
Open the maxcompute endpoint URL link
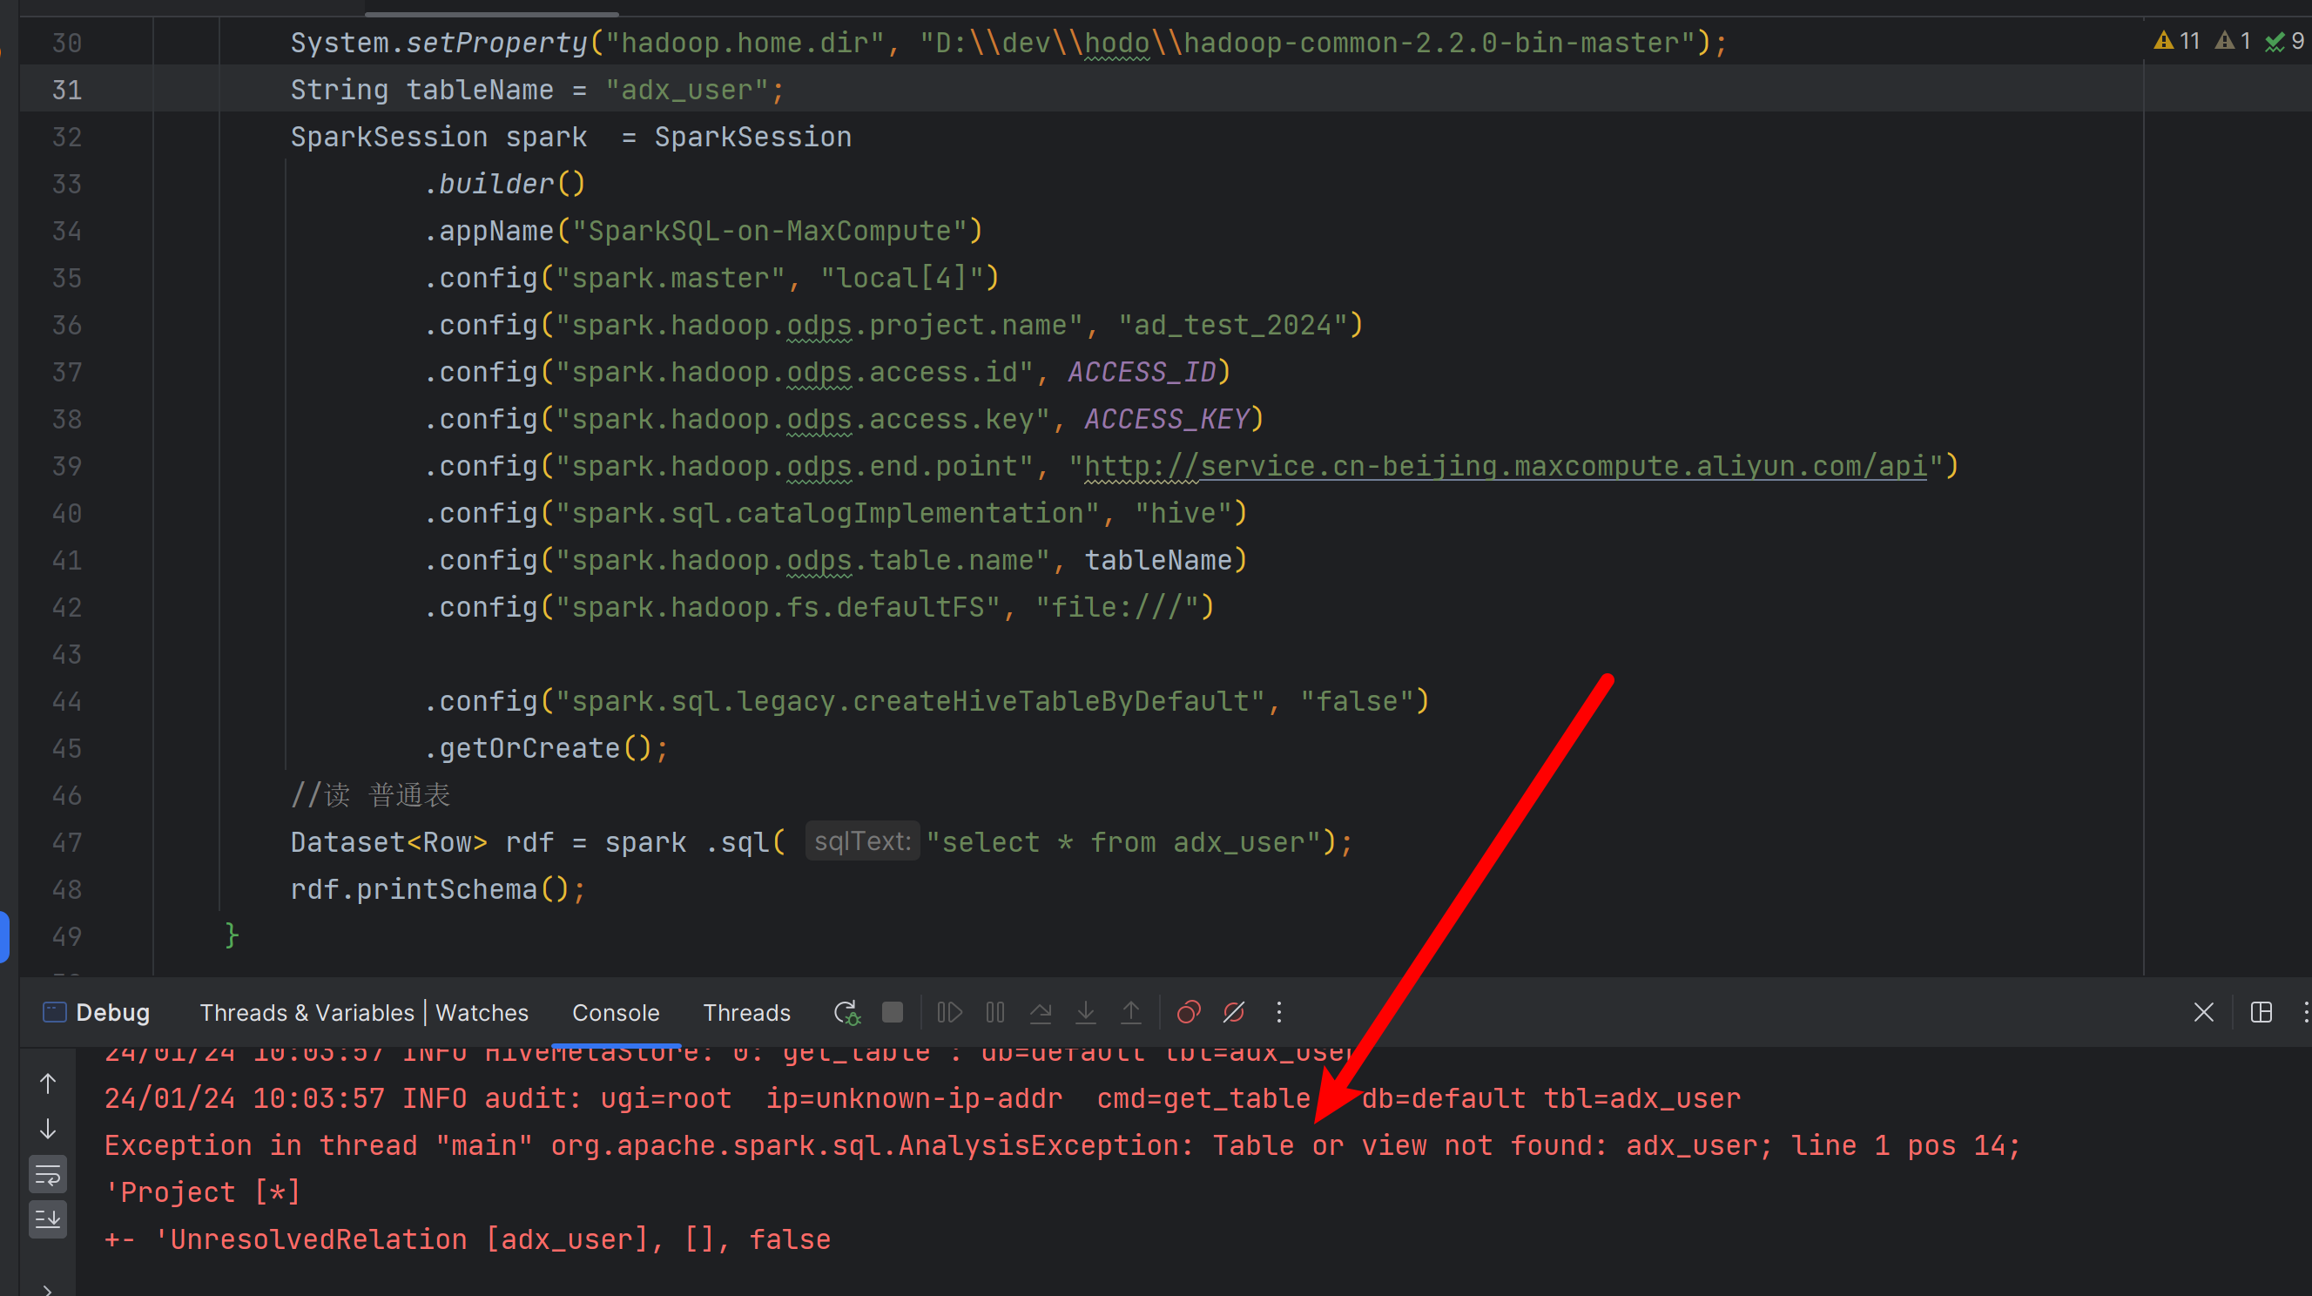pyautogui.click(x=1505, y=466)
